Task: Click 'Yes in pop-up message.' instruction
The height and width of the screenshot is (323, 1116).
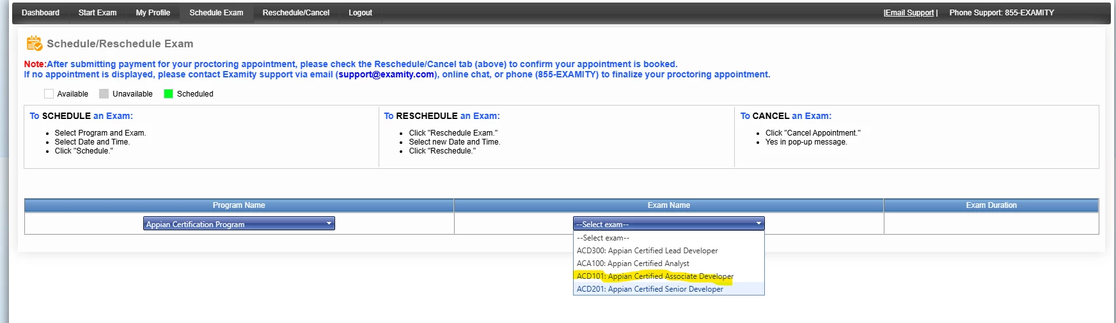Action: [x=806, y=142]
